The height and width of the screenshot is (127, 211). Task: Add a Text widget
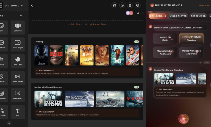coord(18,112)
